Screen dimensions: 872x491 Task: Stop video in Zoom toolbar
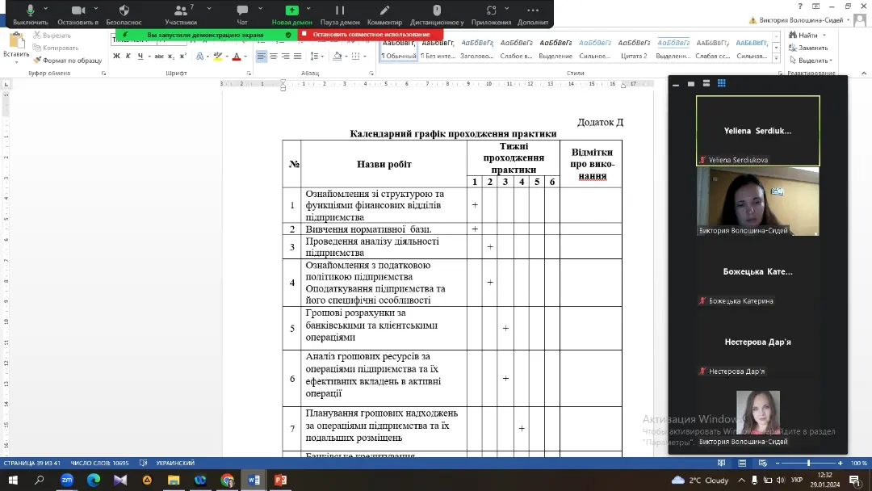coord(78,11)
